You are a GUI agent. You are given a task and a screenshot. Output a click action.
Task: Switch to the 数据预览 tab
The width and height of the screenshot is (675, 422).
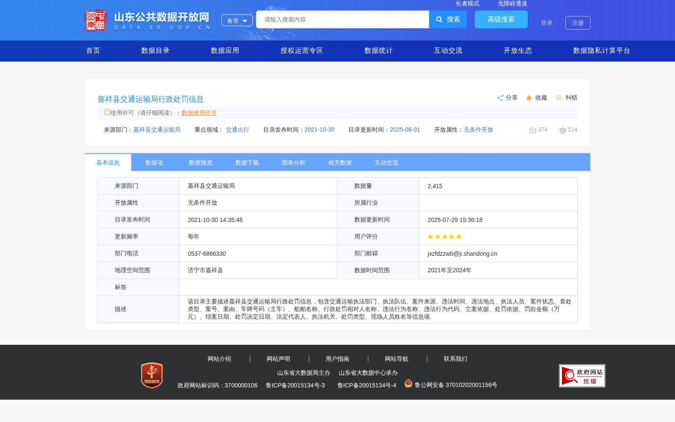pyautogui.click(x=201, y=162)
